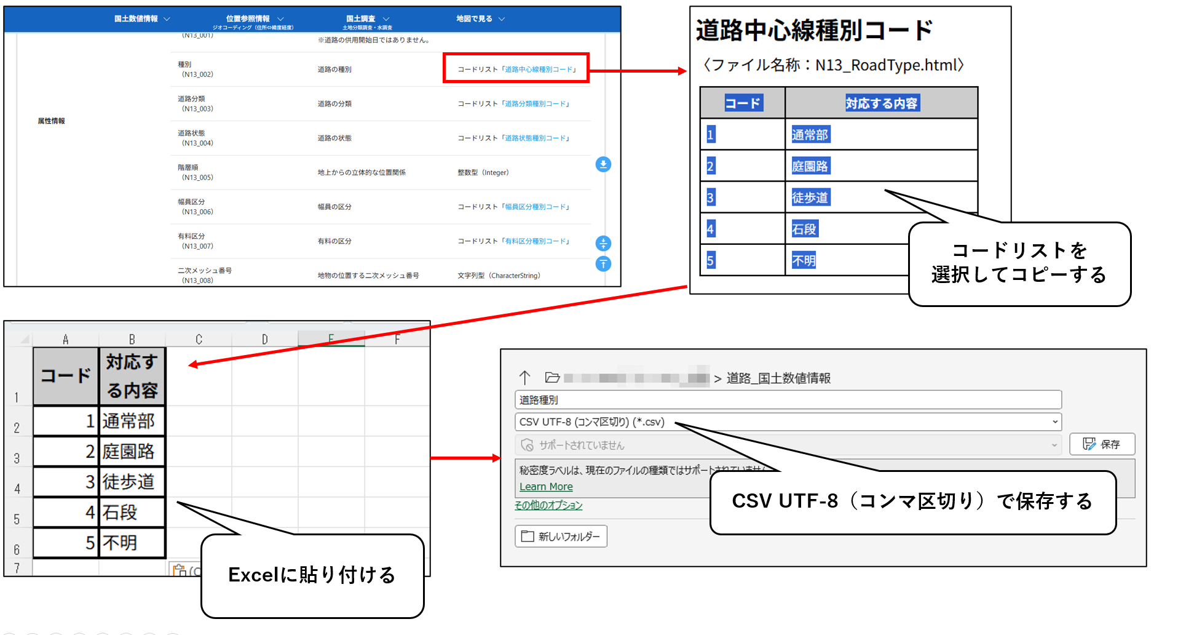Viewport: 1178px width, 635px height.
Task: Click the blue collapse-to-center arrows icon
Action: pyautogui.click(x=603, y=243)
